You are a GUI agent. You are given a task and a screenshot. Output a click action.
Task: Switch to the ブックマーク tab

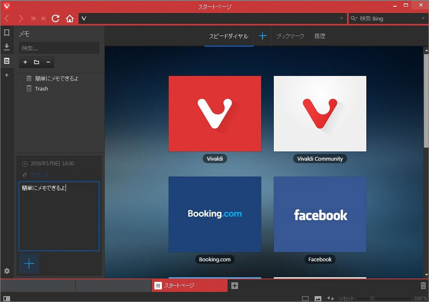point(290,36)
